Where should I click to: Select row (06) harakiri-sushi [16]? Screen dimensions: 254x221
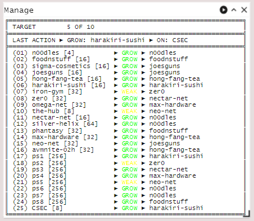[x=108, y=85]
